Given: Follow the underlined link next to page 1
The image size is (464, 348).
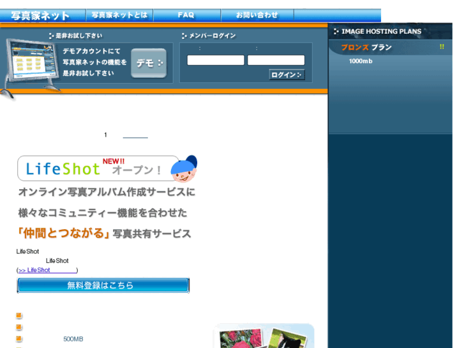Looking at the screenshot, I should click(x=135, y=135).
